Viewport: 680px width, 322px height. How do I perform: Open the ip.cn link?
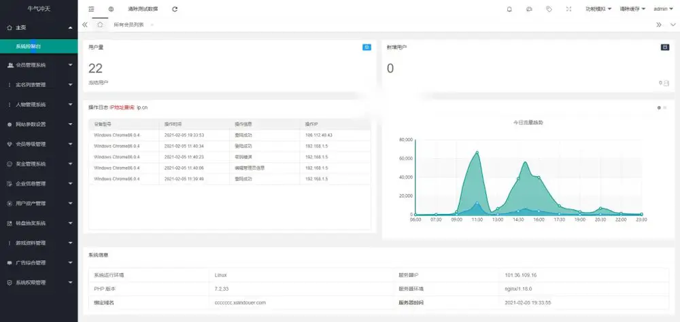pyautogui.click(x=142, y=107)
